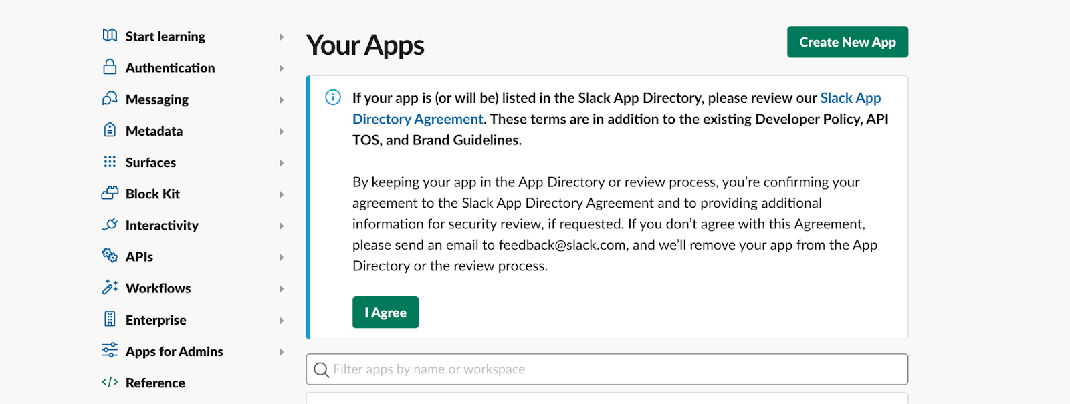Click the Authentication lock icon
1070x404 pixels.
110,67
